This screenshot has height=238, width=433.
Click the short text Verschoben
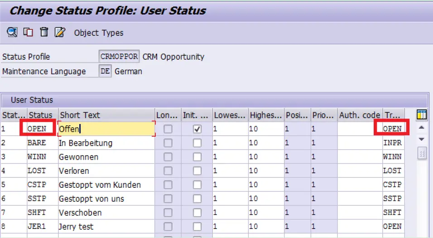click(x=80, y=212)
